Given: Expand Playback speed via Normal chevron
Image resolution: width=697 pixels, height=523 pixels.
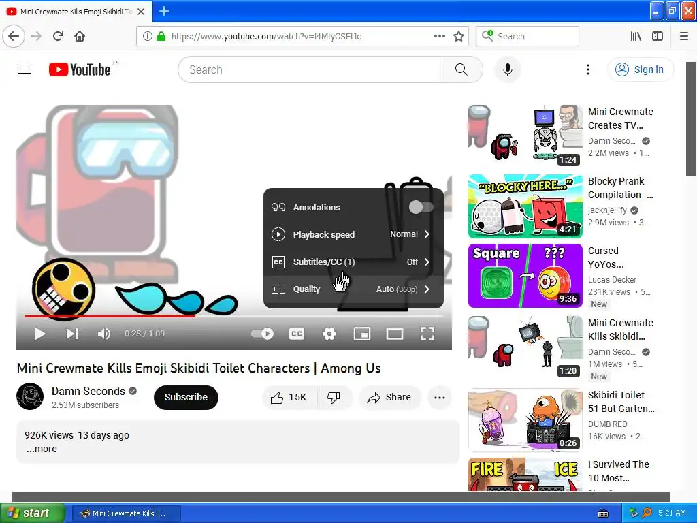Looking at the screenshot, I should (x=427, y=234).
